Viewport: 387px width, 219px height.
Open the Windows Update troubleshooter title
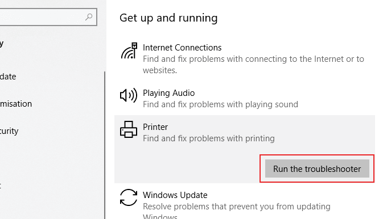(x=175, y=195)
